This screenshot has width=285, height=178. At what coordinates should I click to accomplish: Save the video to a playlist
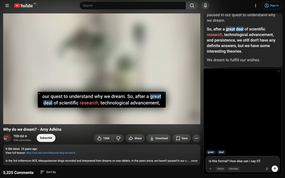click(182, 139)
